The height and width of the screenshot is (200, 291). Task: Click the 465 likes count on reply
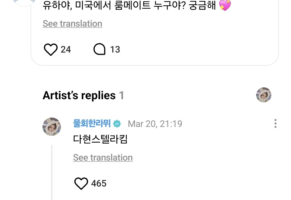coord(99,184)
